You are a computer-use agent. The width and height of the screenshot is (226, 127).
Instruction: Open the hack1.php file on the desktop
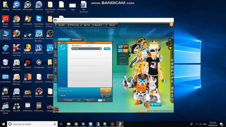pos(61,6)
